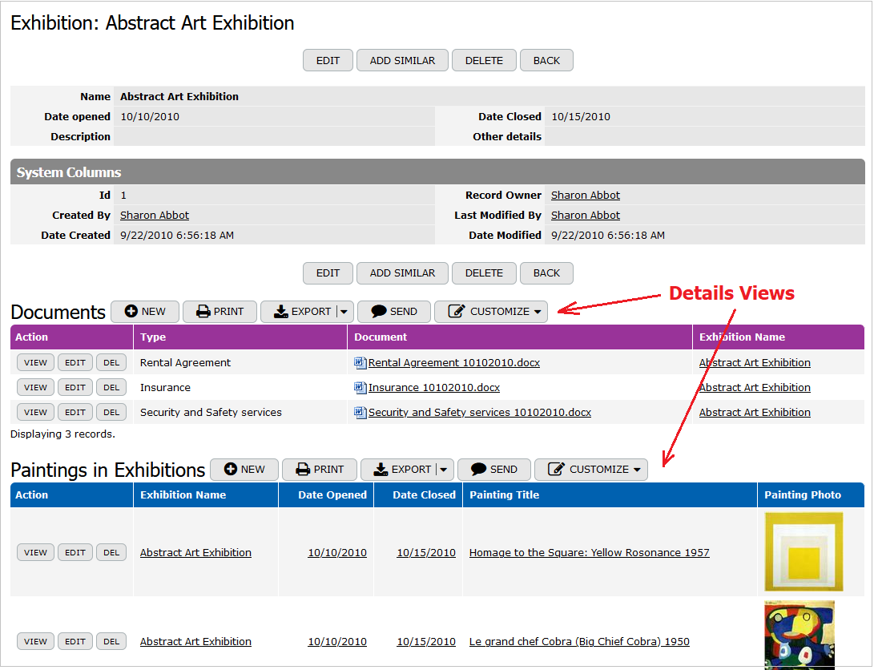
Task: Print the Paintings in Exhibitions list
Action: pyautogui.click(x=320, y=470)
